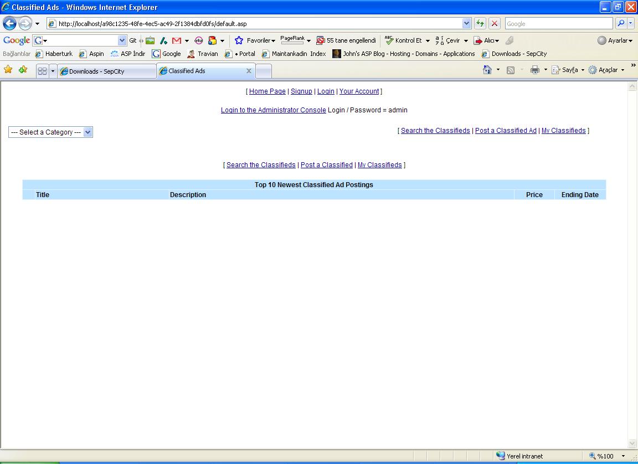Viewport: 638px width, 464px height.
Task: Switch to the Downloads - SepCity tab
Action: click(x=97, y=71)
